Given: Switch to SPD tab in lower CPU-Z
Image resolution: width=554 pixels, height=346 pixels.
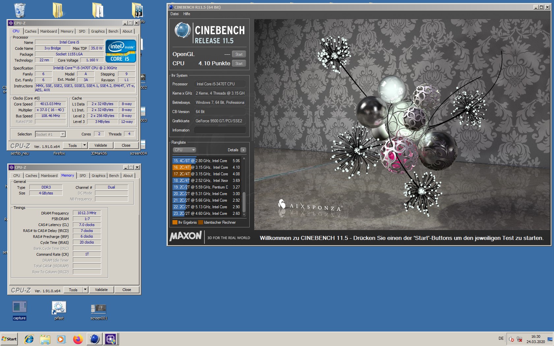Looking at the screenshot, I should pyautogui.click(x=83, y=176).
